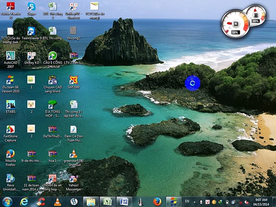276x207 pixels.
Task: Launch TeamViewer 9 shortcut
Action: point(32,31)
